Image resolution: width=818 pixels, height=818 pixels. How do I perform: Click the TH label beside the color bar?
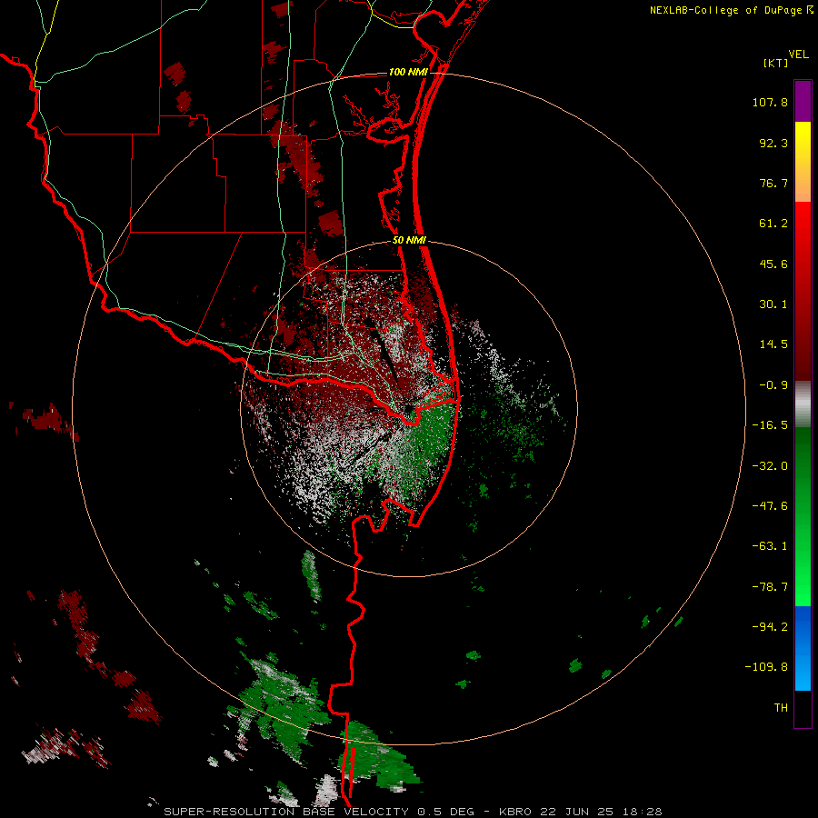click(781, 708)
